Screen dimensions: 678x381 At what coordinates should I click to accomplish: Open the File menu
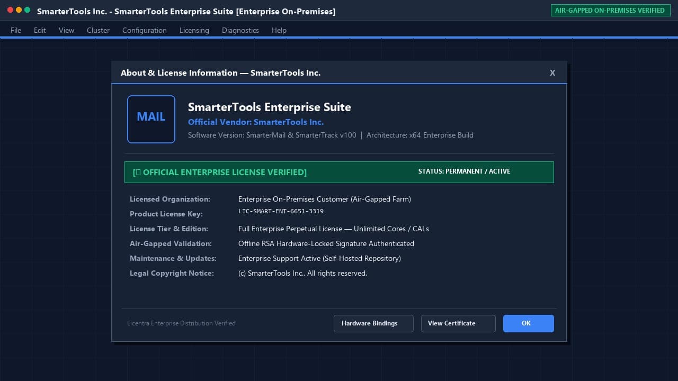click(16, 30)
